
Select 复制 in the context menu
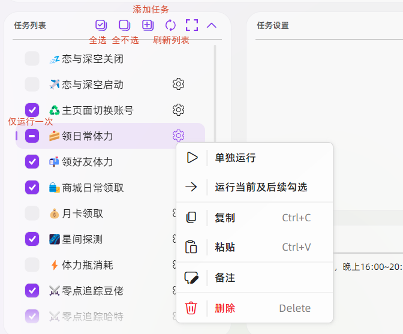[254, 218]
